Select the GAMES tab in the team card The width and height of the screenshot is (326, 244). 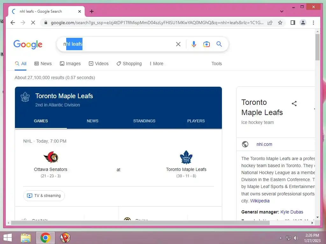[41, 121]
